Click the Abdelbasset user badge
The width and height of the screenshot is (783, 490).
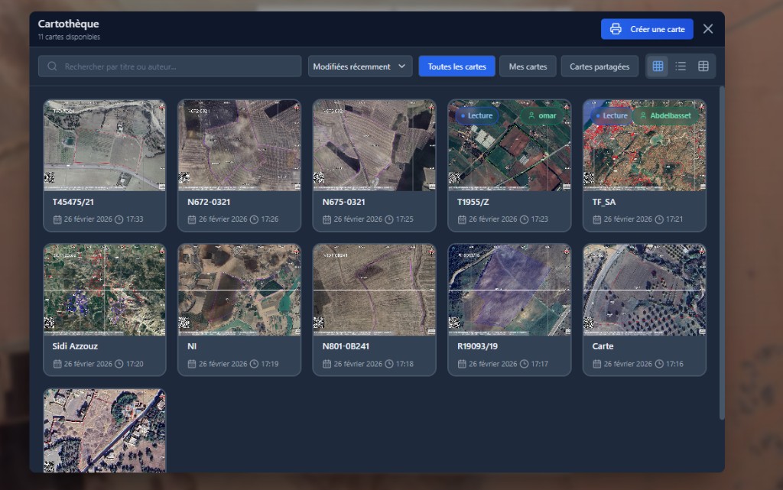pos(666,115)
